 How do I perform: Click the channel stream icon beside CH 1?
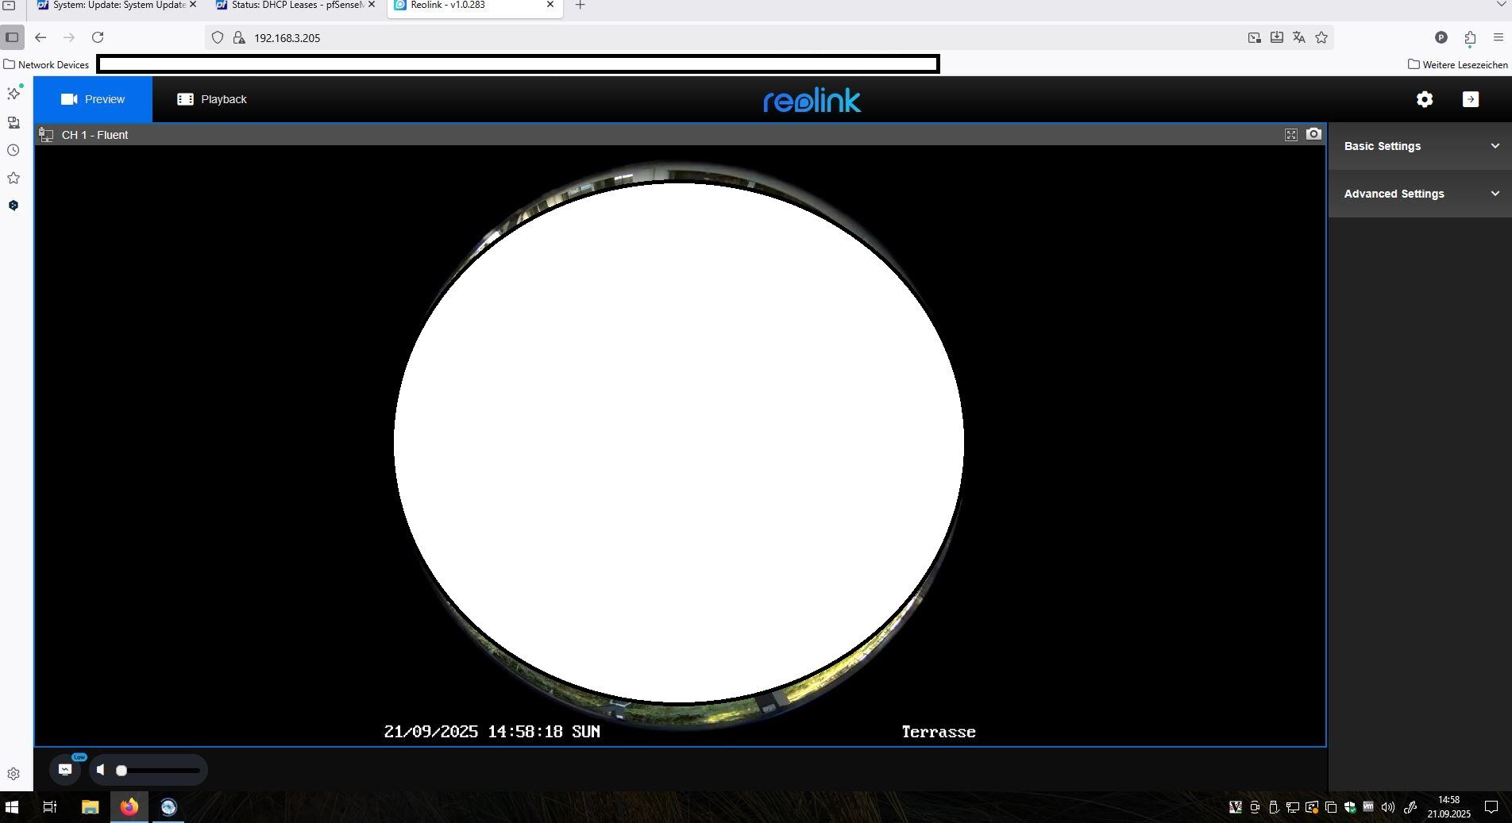46,135
